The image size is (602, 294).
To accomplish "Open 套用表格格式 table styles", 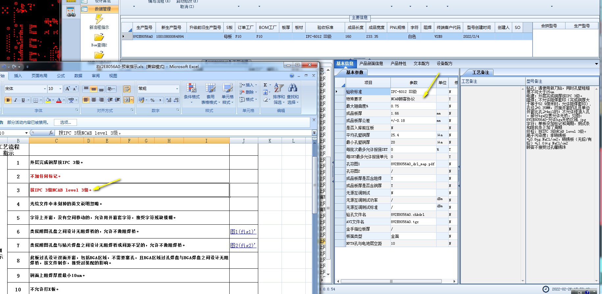I will (210, 93).
